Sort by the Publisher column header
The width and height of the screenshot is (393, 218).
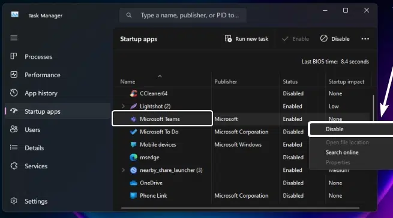point(226,82)
